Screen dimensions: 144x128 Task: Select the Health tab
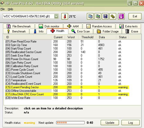click(x=58, y=31)
